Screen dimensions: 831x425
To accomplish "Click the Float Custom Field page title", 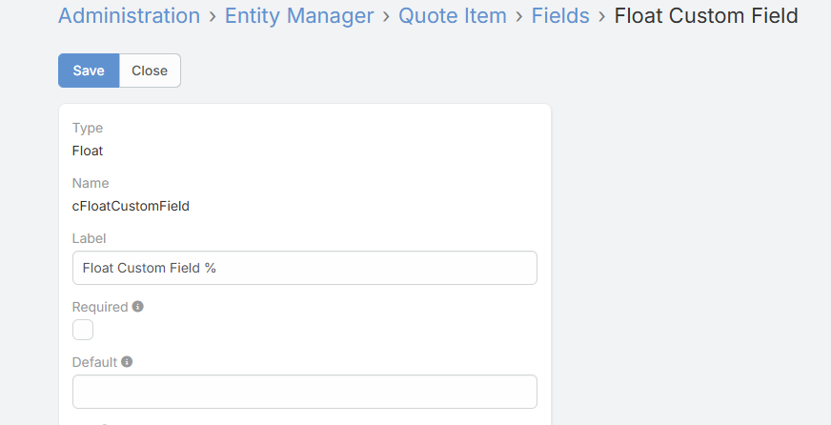I will point(706,15).
